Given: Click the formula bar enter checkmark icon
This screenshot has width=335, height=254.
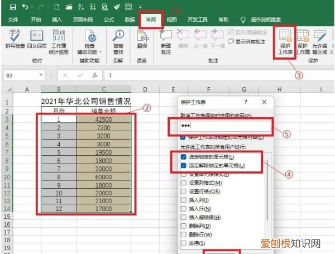Looking at the screenshot, I should pyautogui.click(x=80, y=75).
